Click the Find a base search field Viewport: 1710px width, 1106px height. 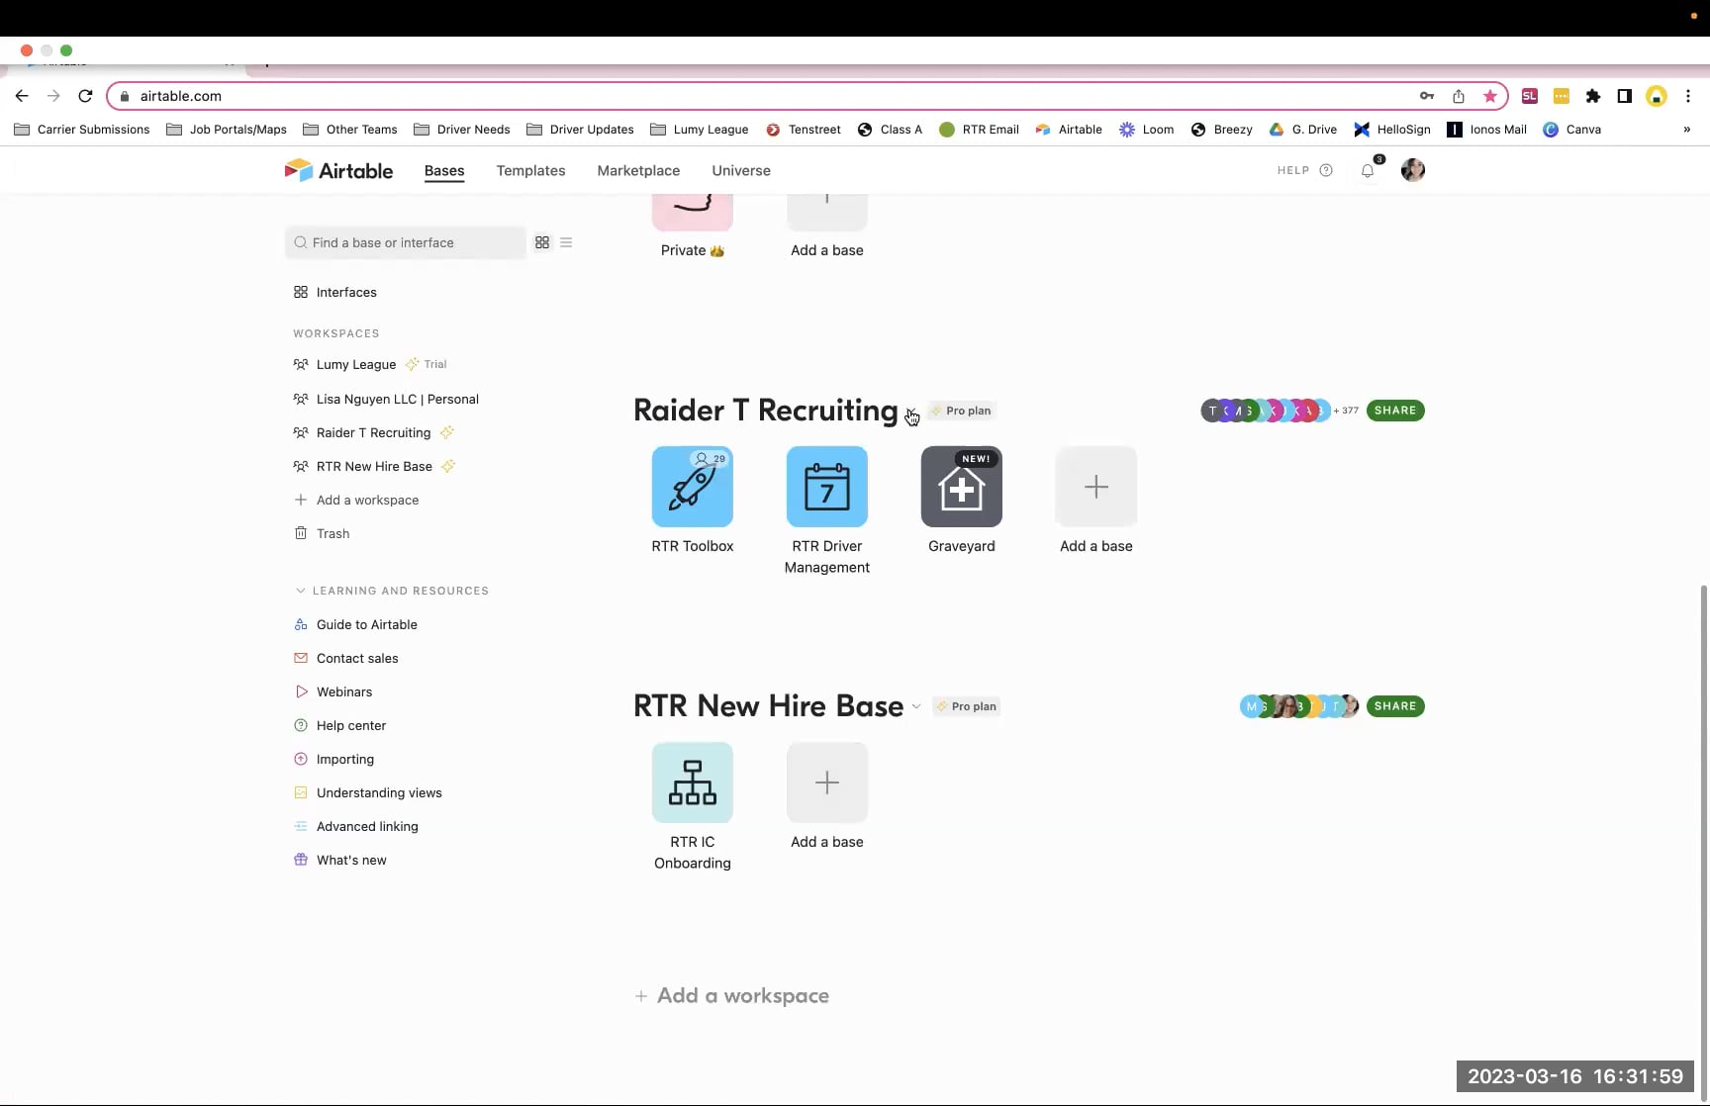coord(406,242)
